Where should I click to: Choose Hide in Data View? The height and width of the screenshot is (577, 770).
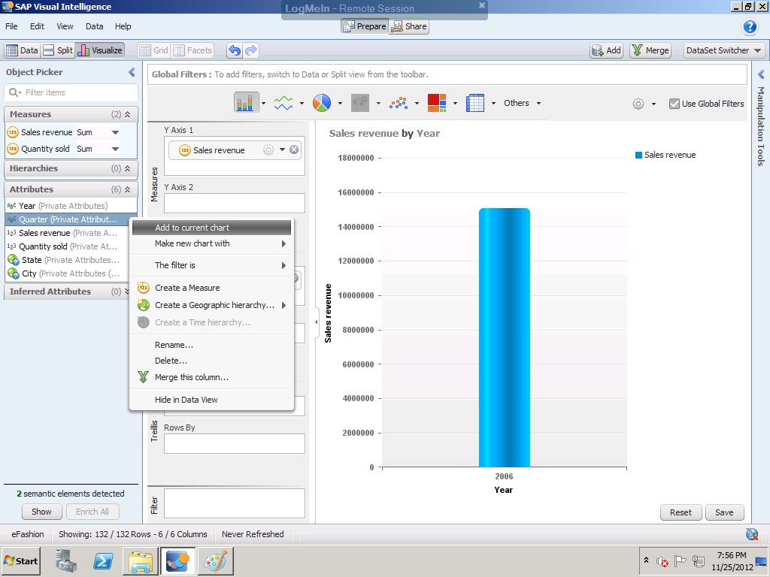click(x=211, y=400)
